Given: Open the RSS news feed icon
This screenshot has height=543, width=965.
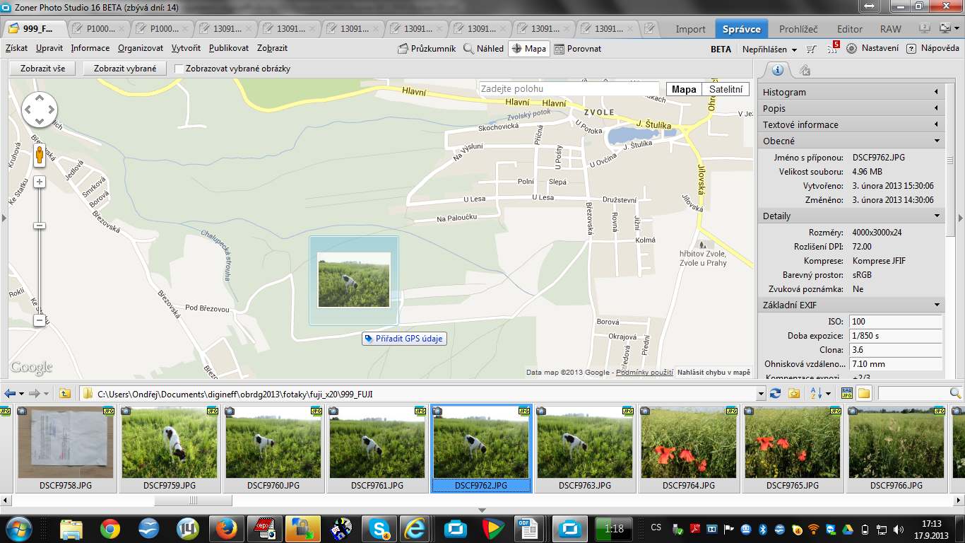Looking at the screenshot, I should coord(833,49).
